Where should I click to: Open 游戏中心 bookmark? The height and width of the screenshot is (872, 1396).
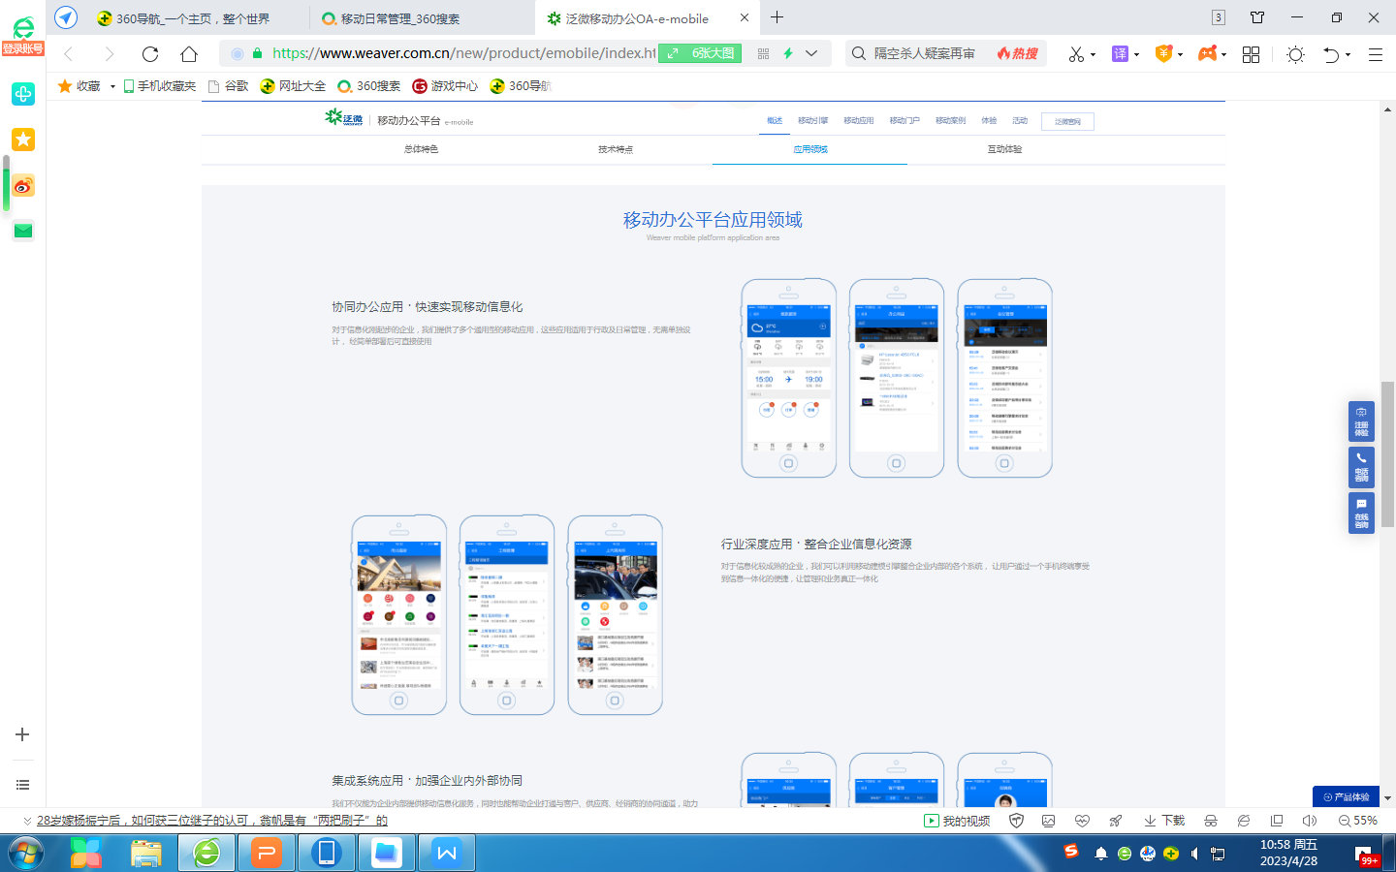[x=445, y=86]
